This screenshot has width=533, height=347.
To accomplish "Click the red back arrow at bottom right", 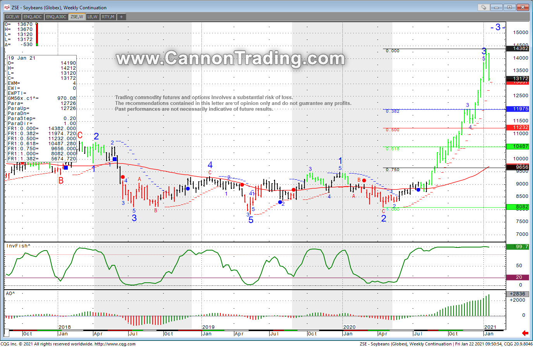I will pyautogui.click(x=525, y=333).
